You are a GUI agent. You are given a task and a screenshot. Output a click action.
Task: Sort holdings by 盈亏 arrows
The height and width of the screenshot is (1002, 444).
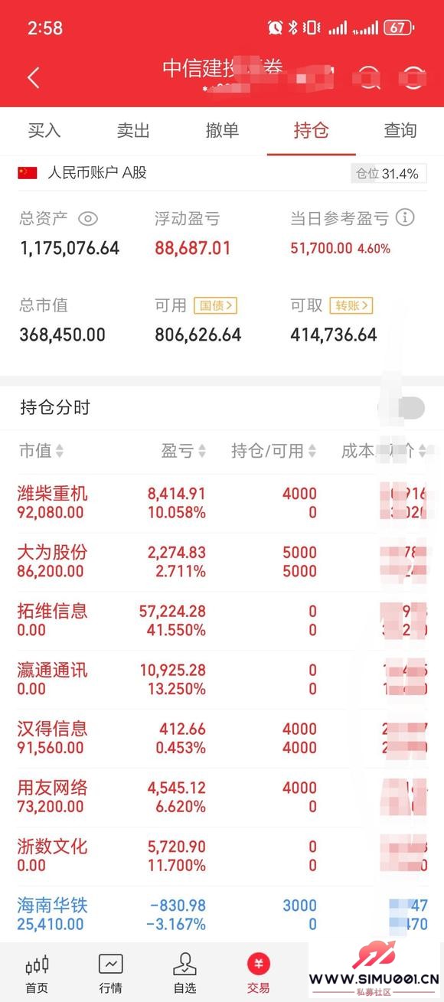tap(202, 451)
